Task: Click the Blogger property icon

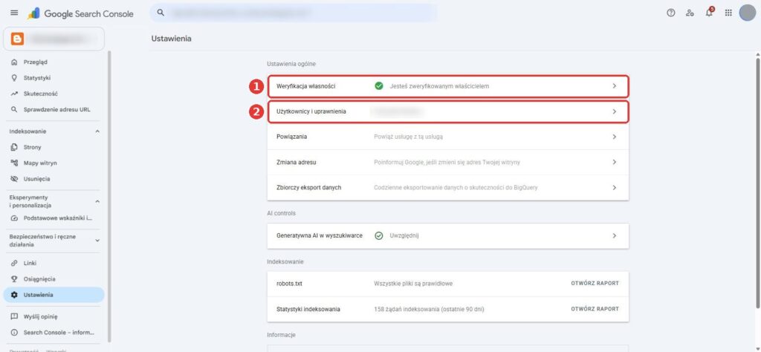Action: (18, 39)
